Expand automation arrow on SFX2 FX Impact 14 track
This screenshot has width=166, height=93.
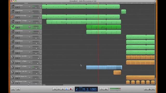[x=41, y=79]
